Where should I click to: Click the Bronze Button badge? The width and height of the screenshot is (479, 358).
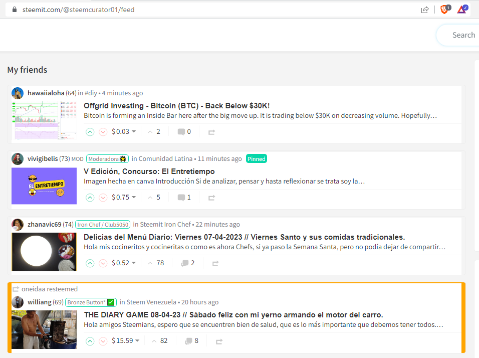[x=91, y=302]
